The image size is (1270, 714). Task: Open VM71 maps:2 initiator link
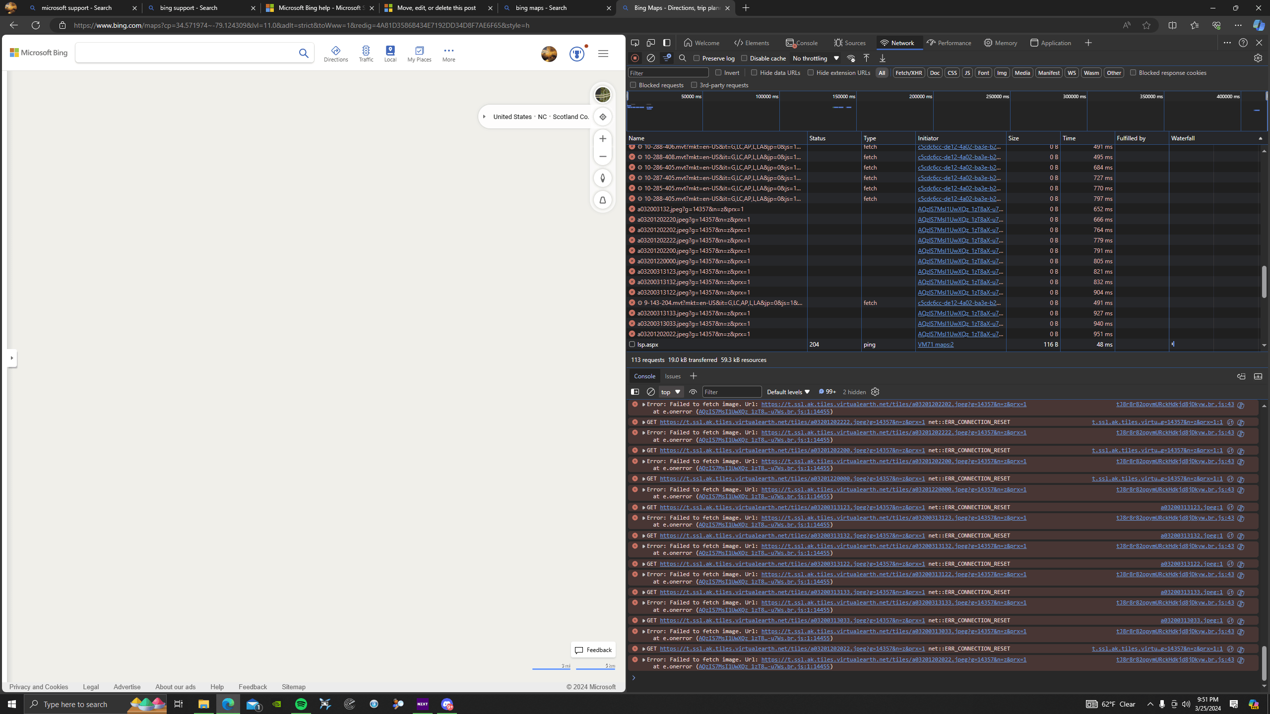click(x=936, y=344)
